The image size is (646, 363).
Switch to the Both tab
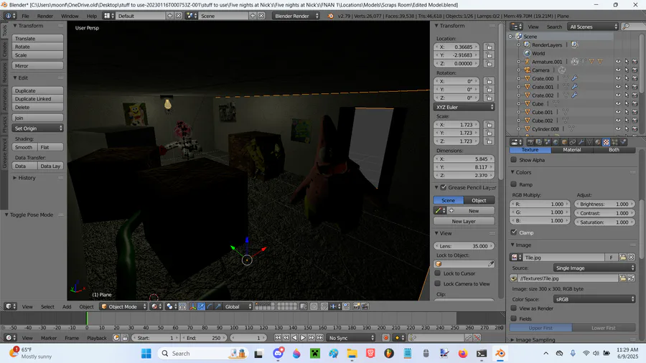(x=614, y=150)
